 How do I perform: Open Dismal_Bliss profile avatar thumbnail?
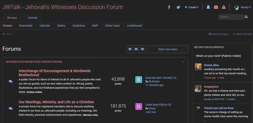tap(198, 67)
